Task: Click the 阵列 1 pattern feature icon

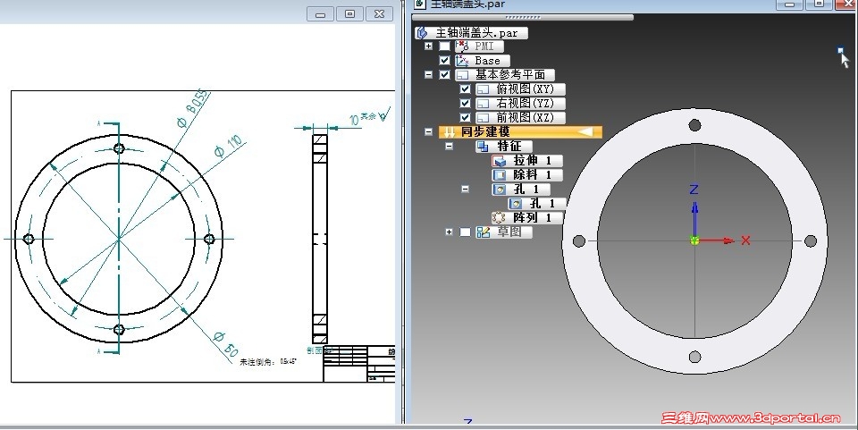Action: [x=499, y=217]
